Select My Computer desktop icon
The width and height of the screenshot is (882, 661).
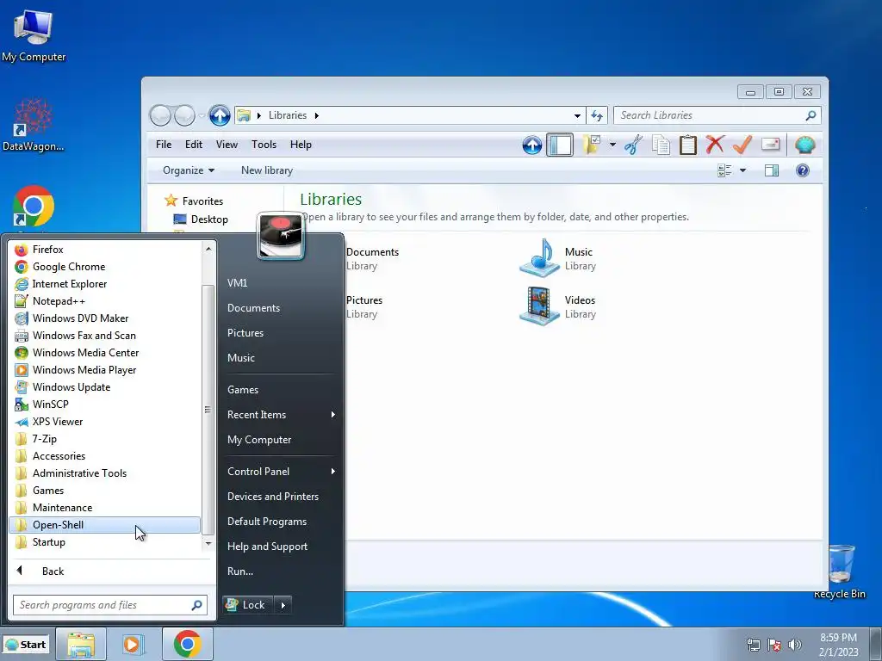[x=34, y=34]
